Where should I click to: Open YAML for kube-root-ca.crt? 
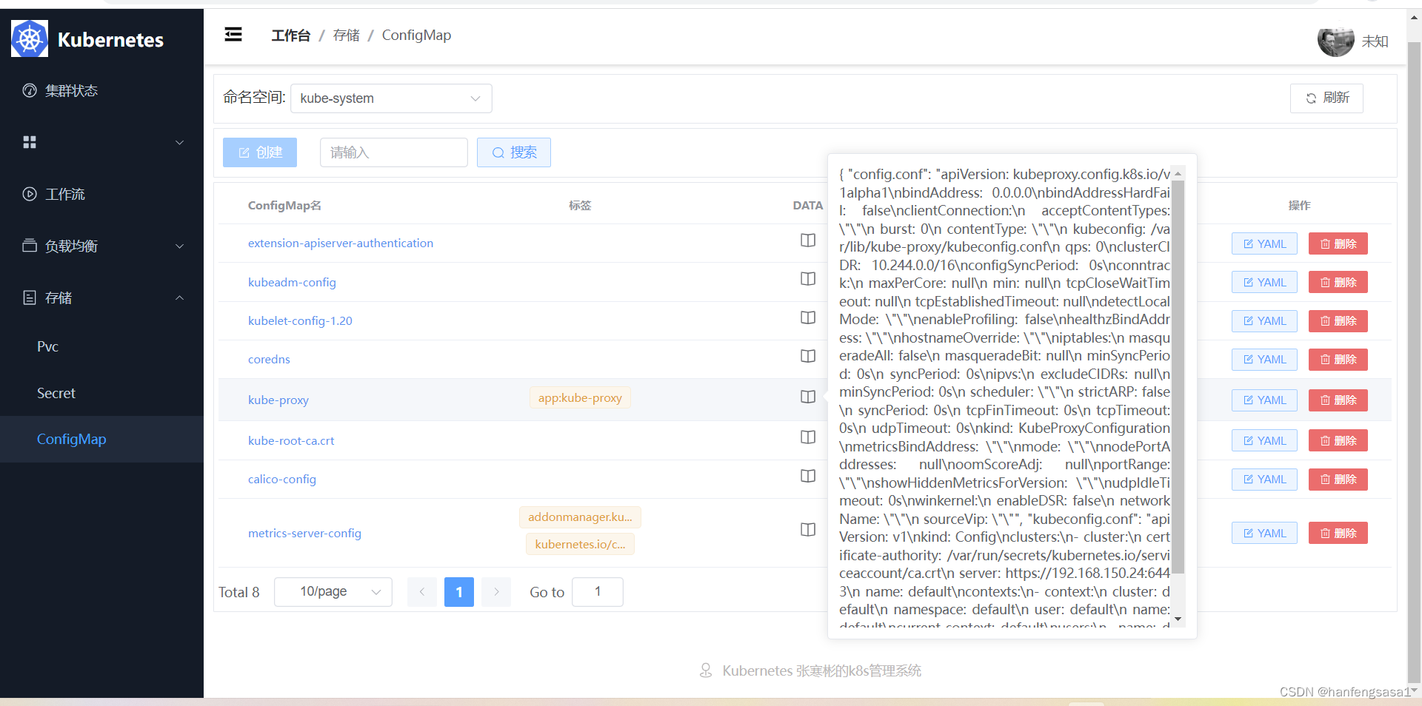point(1264,440)
